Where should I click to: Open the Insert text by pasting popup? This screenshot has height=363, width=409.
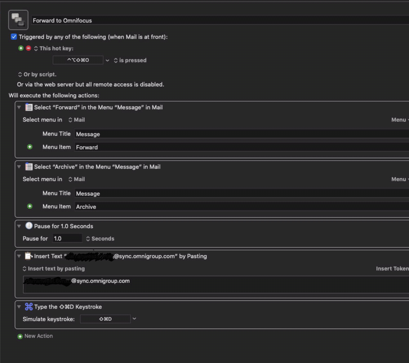54,269
